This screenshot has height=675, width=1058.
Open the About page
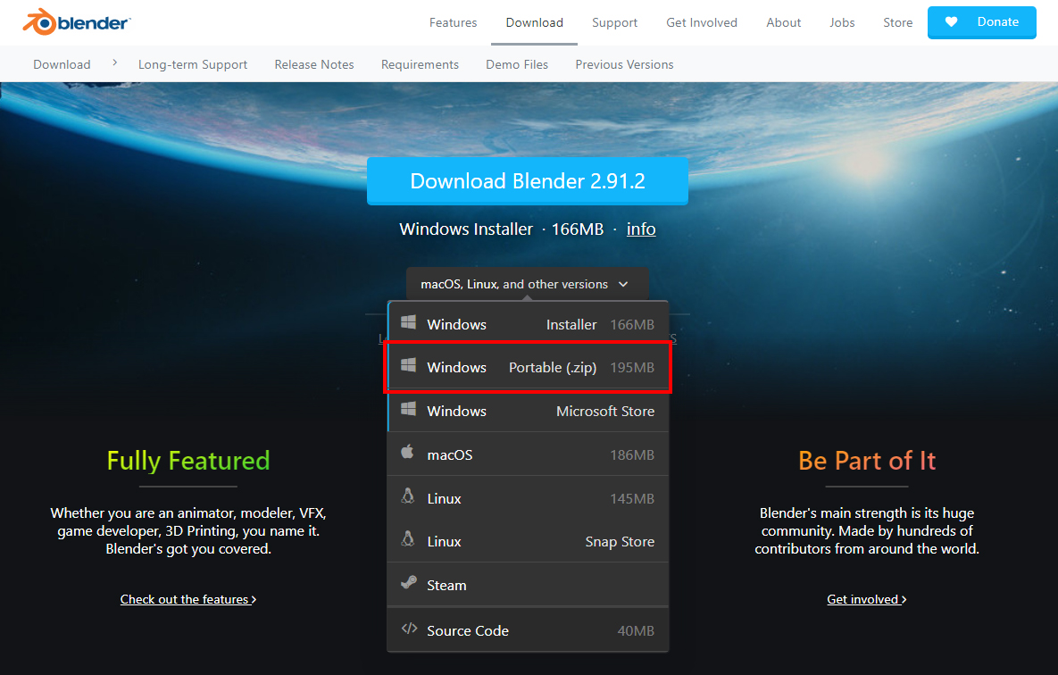point(783,22)
